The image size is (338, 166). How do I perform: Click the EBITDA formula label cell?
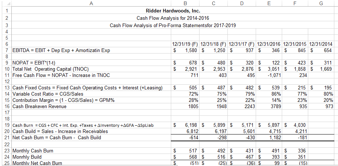pos(91,51)
